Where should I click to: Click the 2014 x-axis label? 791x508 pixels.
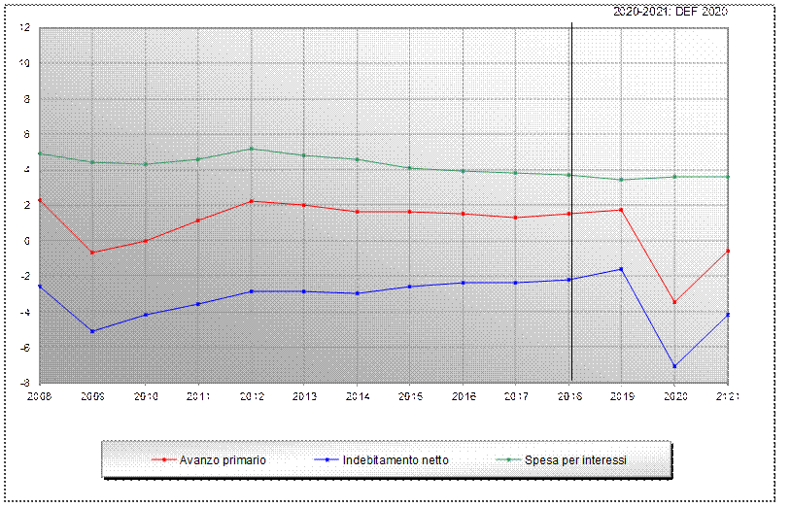tap(358, 396)
